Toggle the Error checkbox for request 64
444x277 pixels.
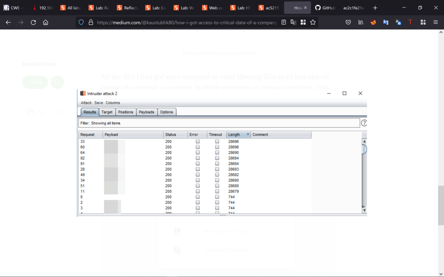pyautogui.click(x=198, y=153)
